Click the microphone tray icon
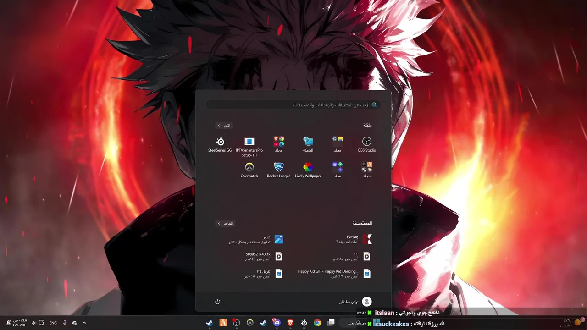 (x=65, y=323)
